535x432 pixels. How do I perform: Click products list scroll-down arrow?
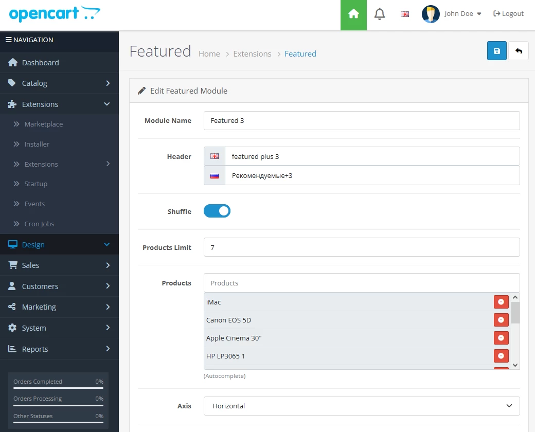515,365
